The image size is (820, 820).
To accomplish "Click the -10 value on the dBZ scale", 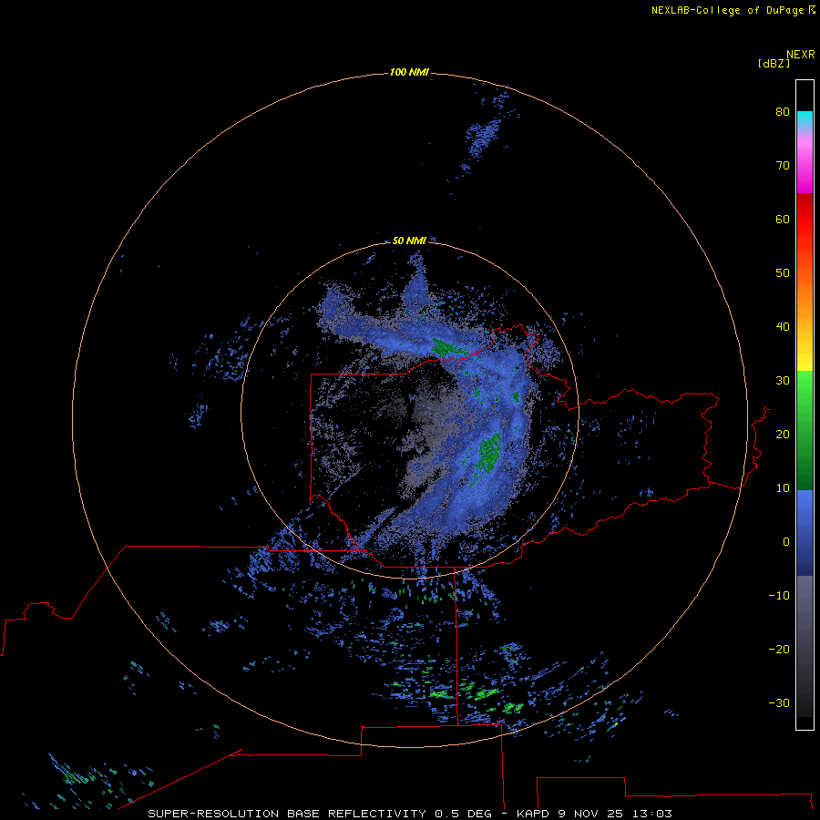I will click(x=779, y=596).
